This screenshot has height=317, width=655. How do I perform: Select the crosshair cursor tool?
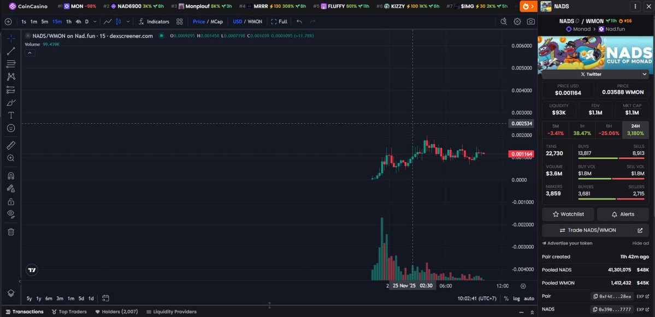11,38
